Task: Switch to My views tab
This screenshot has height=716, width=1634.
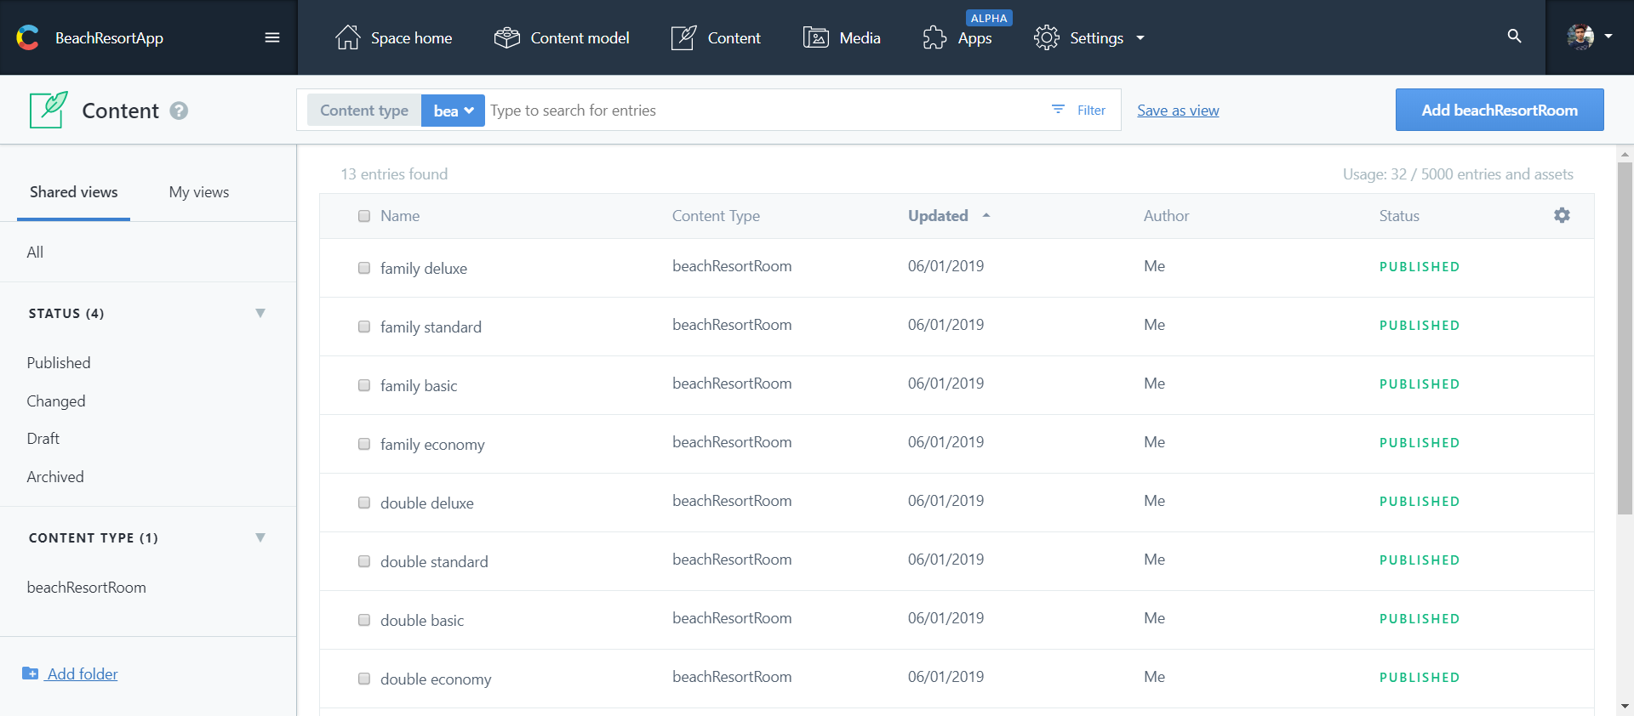Action: pyautogui.click(x=199, y=192)
